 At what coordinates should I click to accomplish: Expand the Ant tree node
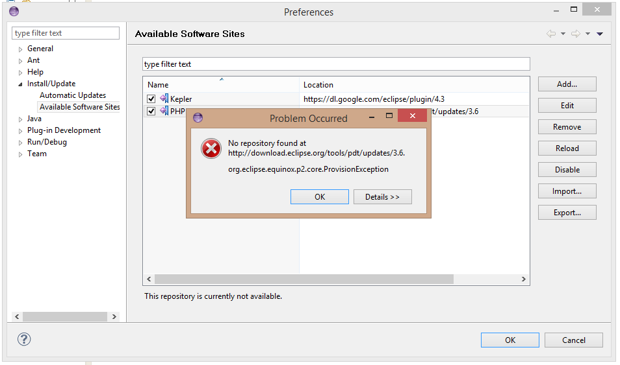pos(20,61)
